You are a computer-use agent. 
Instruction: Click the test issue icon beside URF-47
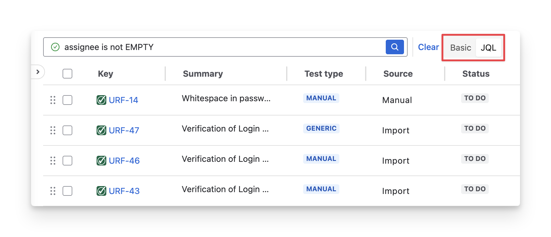pos(101,130)
